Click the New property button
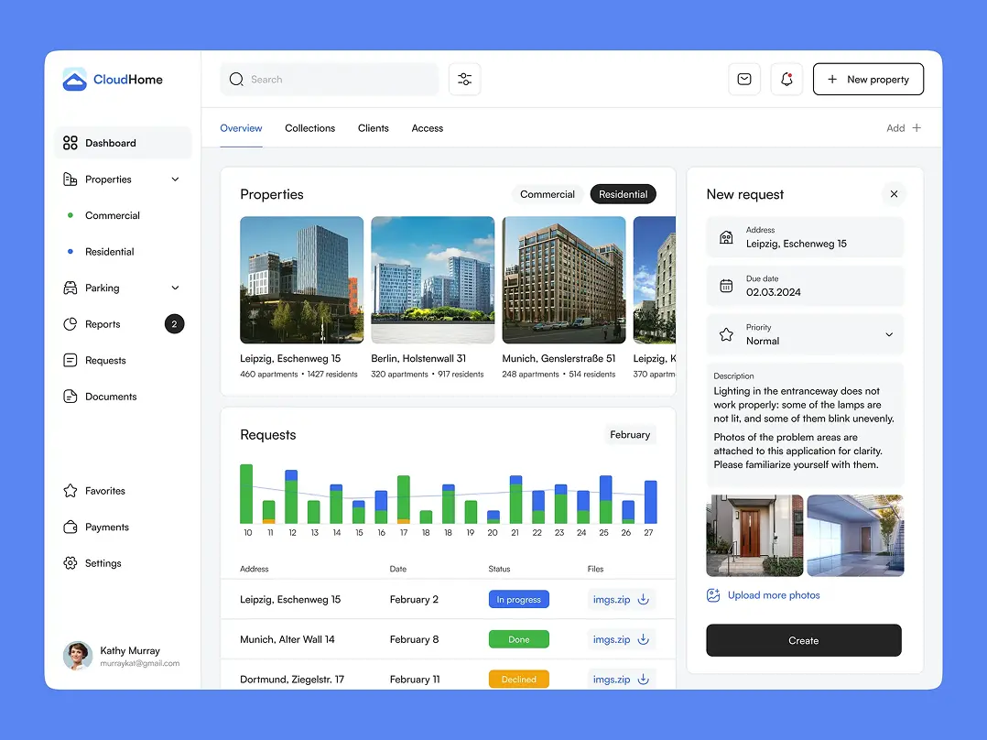Screen dimensions: 987x740 pyautogui.click(x=868, y=80)
